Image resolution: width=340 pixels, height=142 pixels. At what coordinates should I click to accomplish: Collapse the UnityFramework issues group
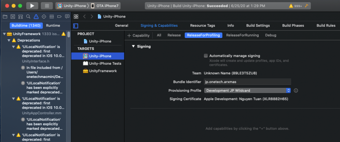pyautogui.click(x=4, y=34)
